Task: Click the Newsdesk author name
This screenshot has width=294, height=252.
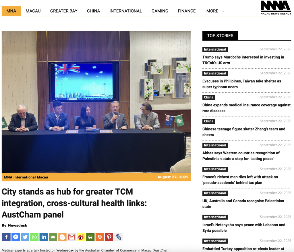Action: (18, 225)
